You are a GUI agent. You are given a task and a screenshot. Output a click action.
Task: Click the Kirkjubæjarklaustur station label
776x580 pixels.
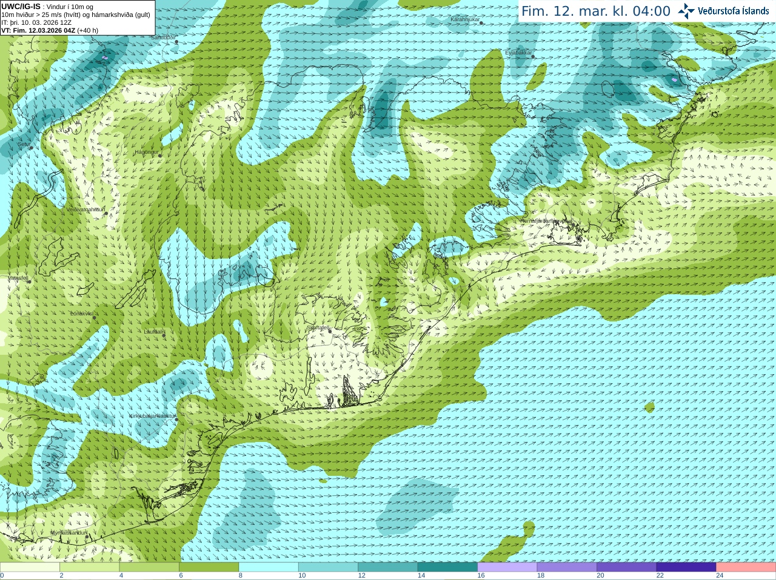pos(152,416)
